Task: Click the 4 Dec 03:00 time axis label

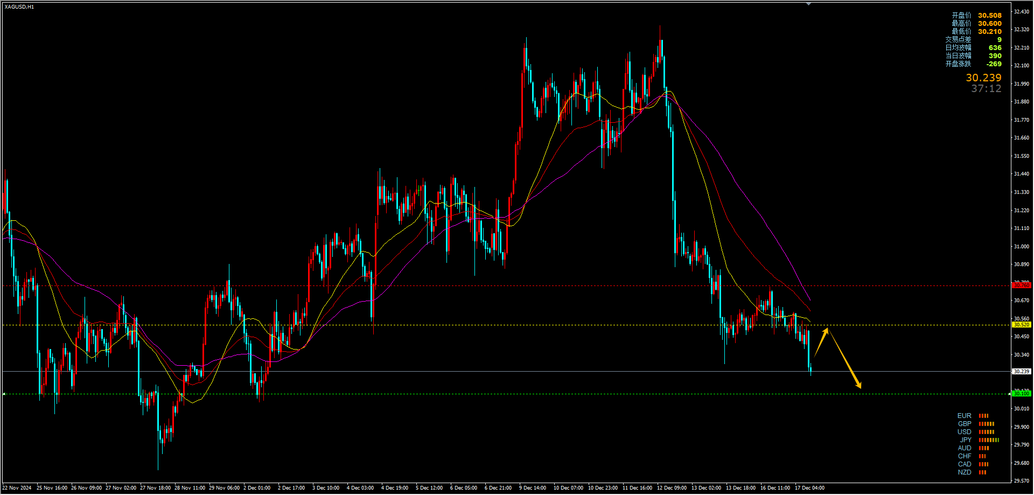Action: (360, 488)
